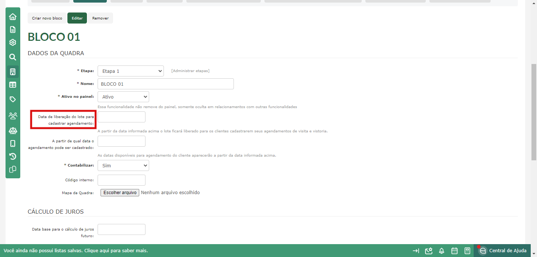The image size is (537, 257).
Task: Click the saved lists message in bottom bar
Action: (76, 251)
